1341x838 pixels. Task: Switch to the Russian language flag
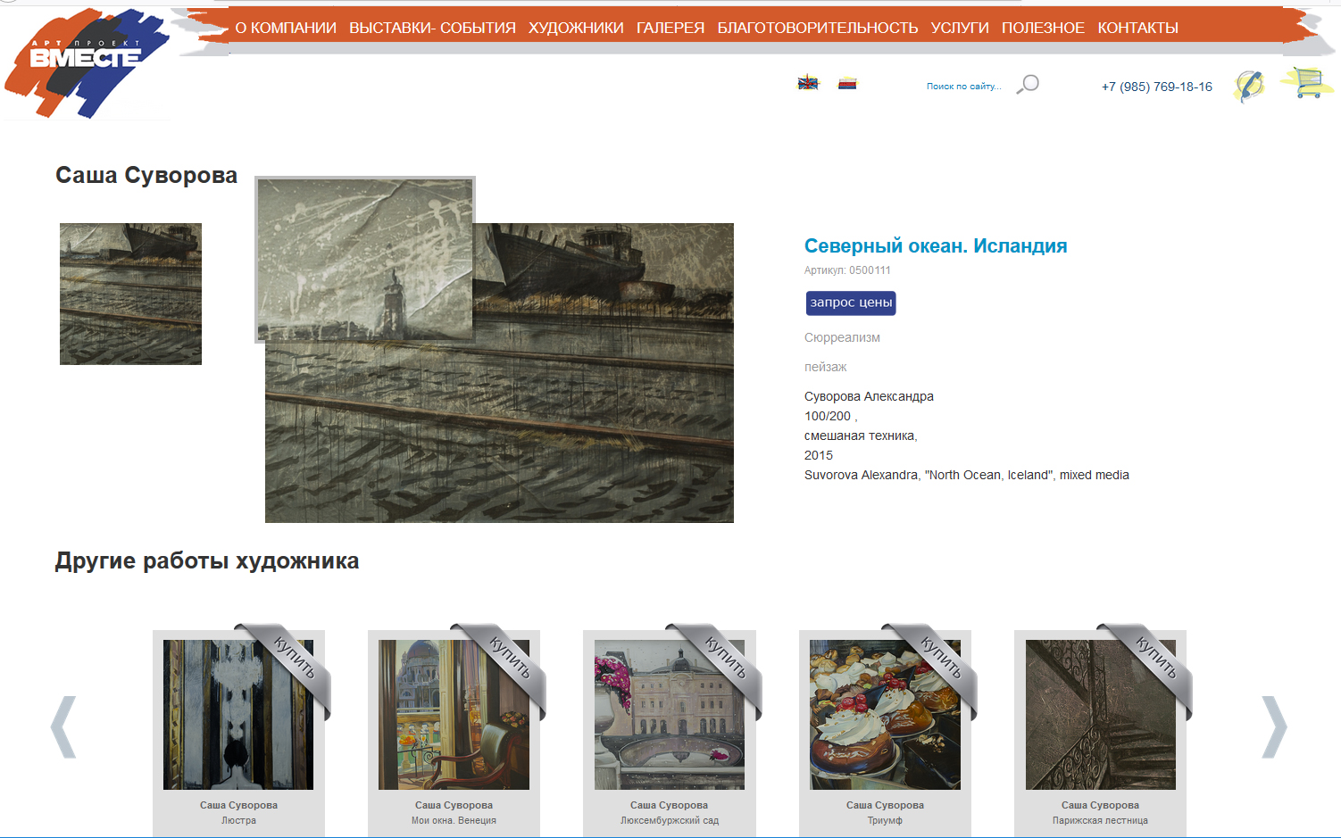click(x=847, y=84)
